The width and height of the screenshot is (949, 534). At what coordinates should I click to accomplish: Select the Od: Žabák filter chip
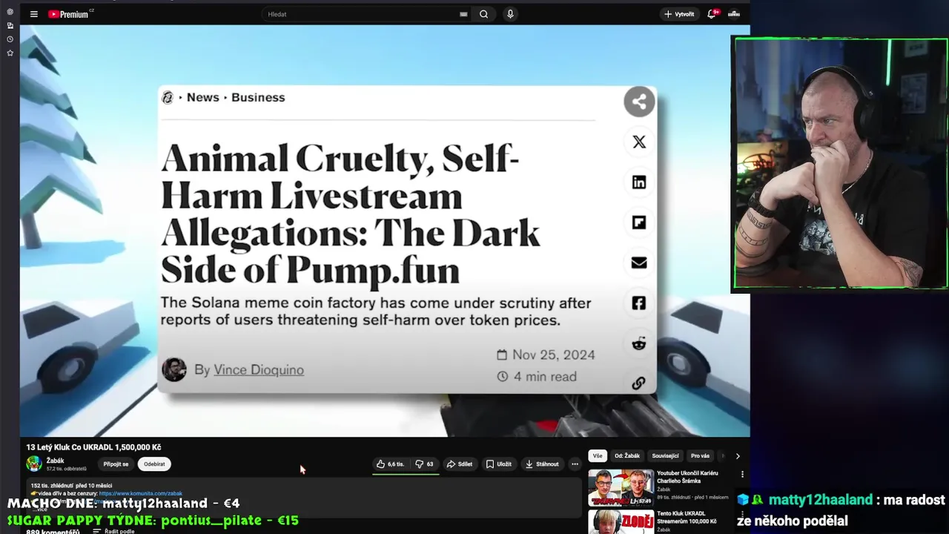click(626, 456)
